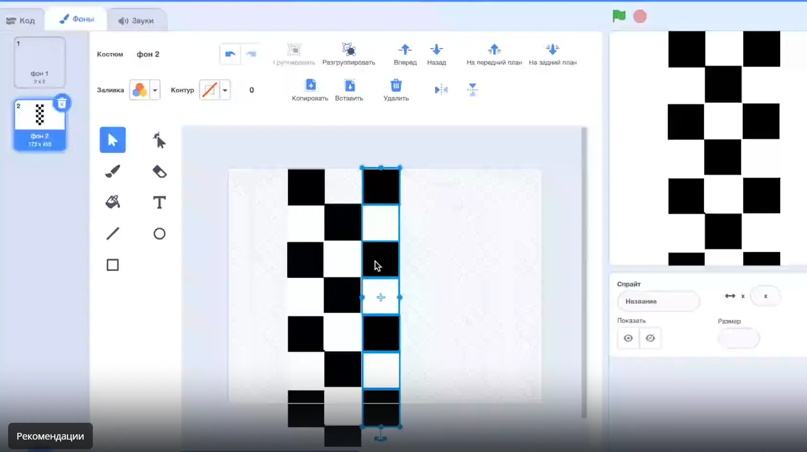The height and width of the screenshot is (452, 807).
Task: Open the Контур outline color dropdown
Action: click(x=224, y=90)
